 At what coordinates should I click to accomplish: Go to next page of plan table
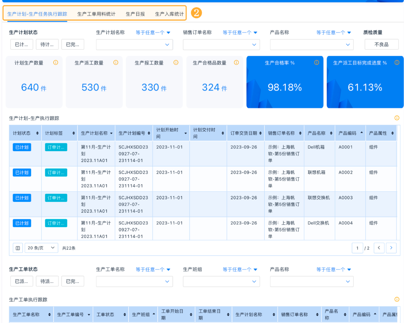tap(391, 248)
